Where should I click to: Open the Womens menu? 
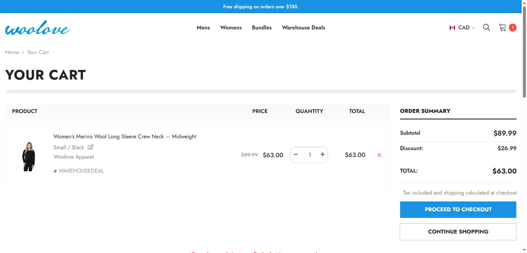click(231, 28)
